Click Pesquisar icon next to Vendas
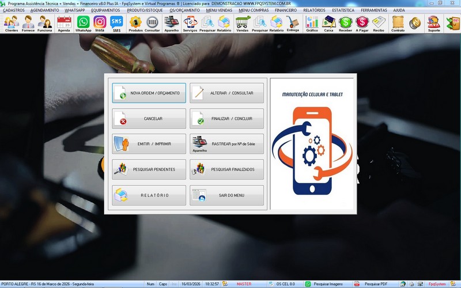Viewport: 461px width, 288px height. pyautogui.click(x=260, y=24)
